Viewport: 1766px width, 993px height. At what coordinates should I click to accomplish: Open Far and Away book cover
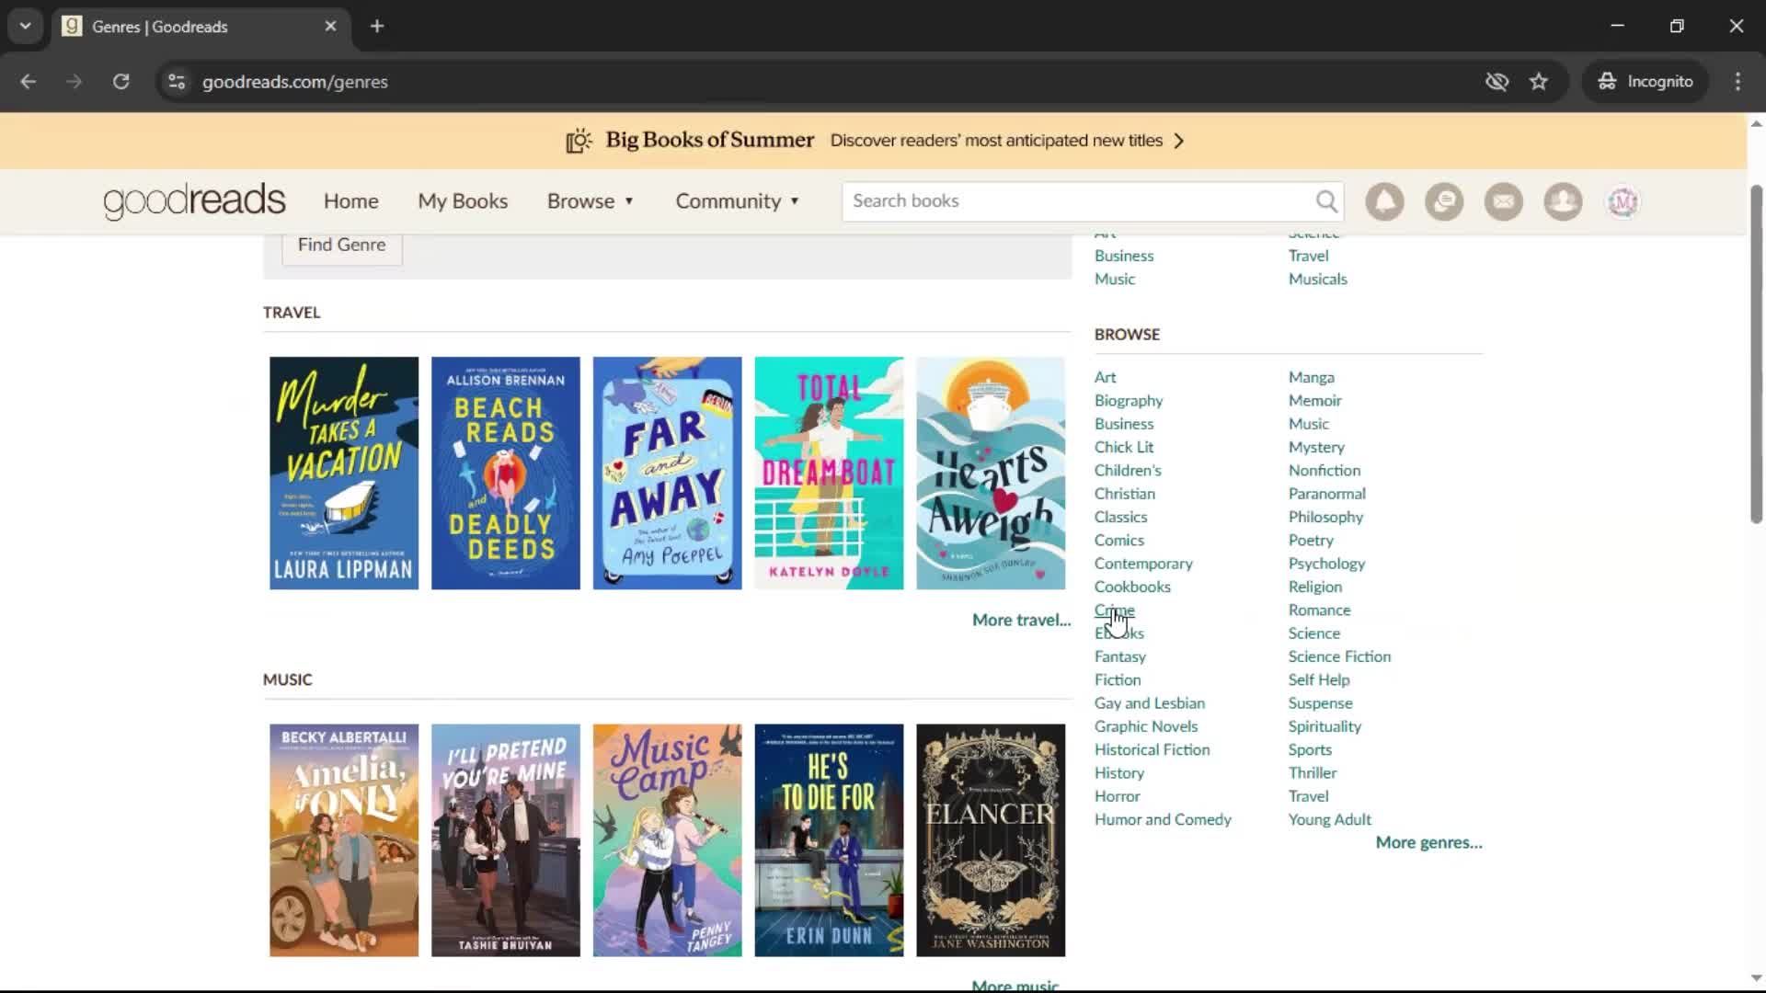[x=667, y=474]
